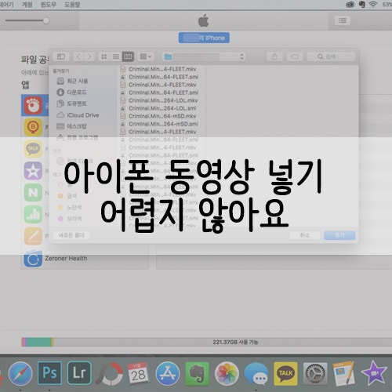Viewport: 392px width, 392px height.
Task: Open the 도움말 menu
Action: point(72,5)
